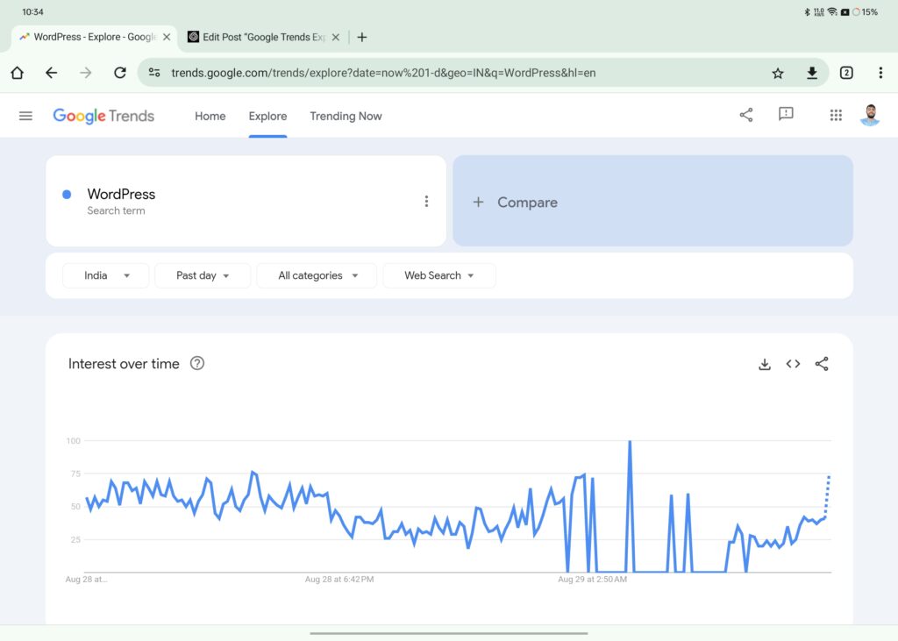Bookmark this page with the star
The image size is (898, 641).
778,73
